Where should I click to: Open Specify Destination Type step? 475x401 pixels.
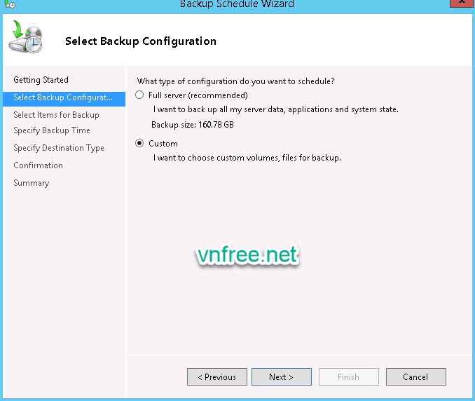(x=59, y=148)
